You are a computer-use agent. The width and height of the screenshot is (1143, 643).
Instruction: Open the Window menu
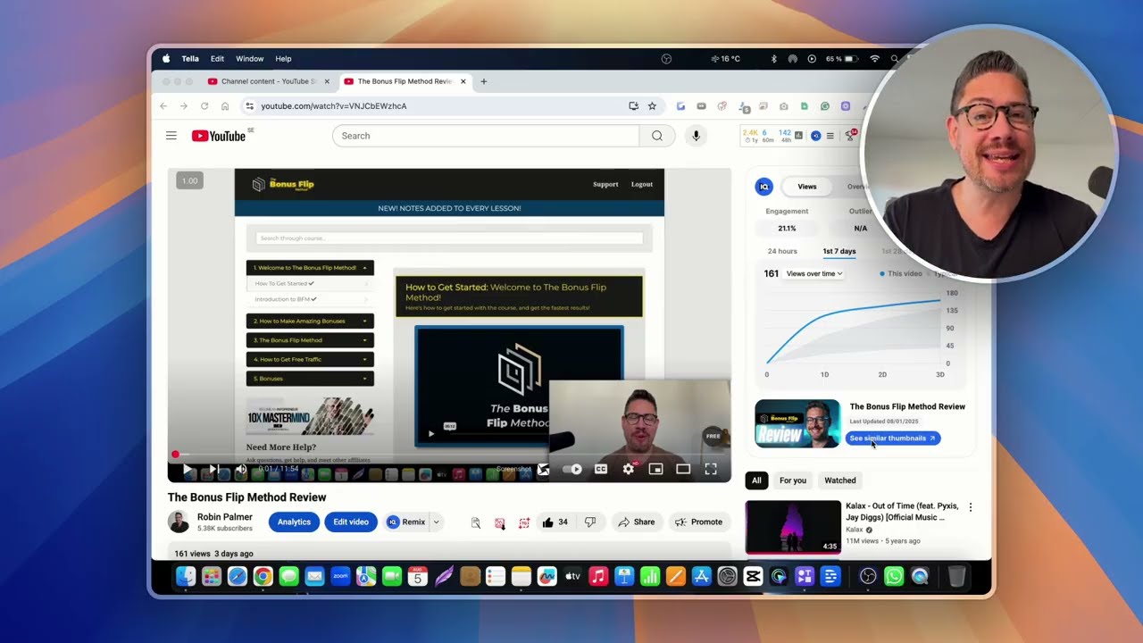249,59
